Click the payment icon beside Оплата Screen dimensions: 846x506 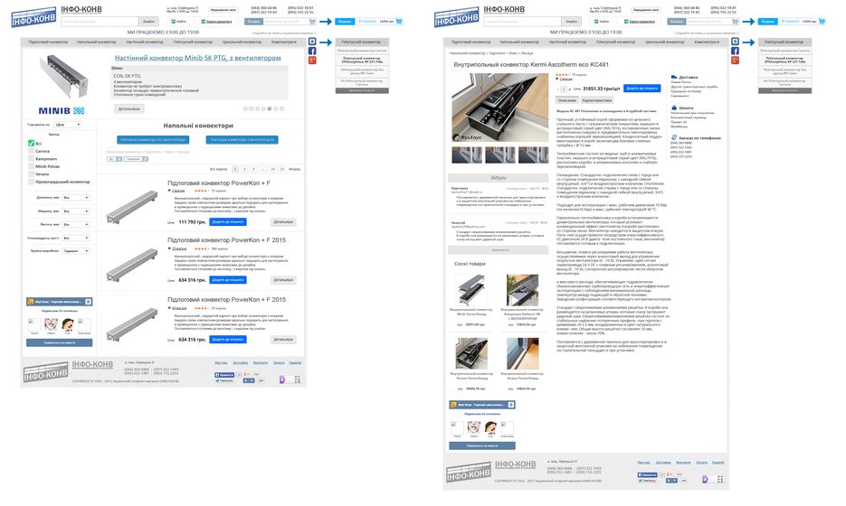(674, 108)
